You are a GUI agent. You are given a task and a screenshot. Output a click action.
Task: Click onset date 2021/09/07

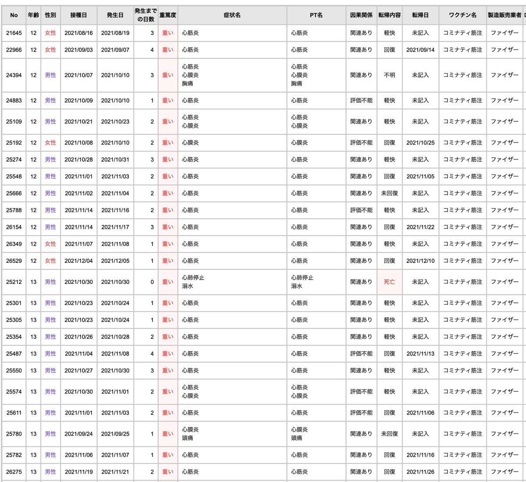[115, 50]
